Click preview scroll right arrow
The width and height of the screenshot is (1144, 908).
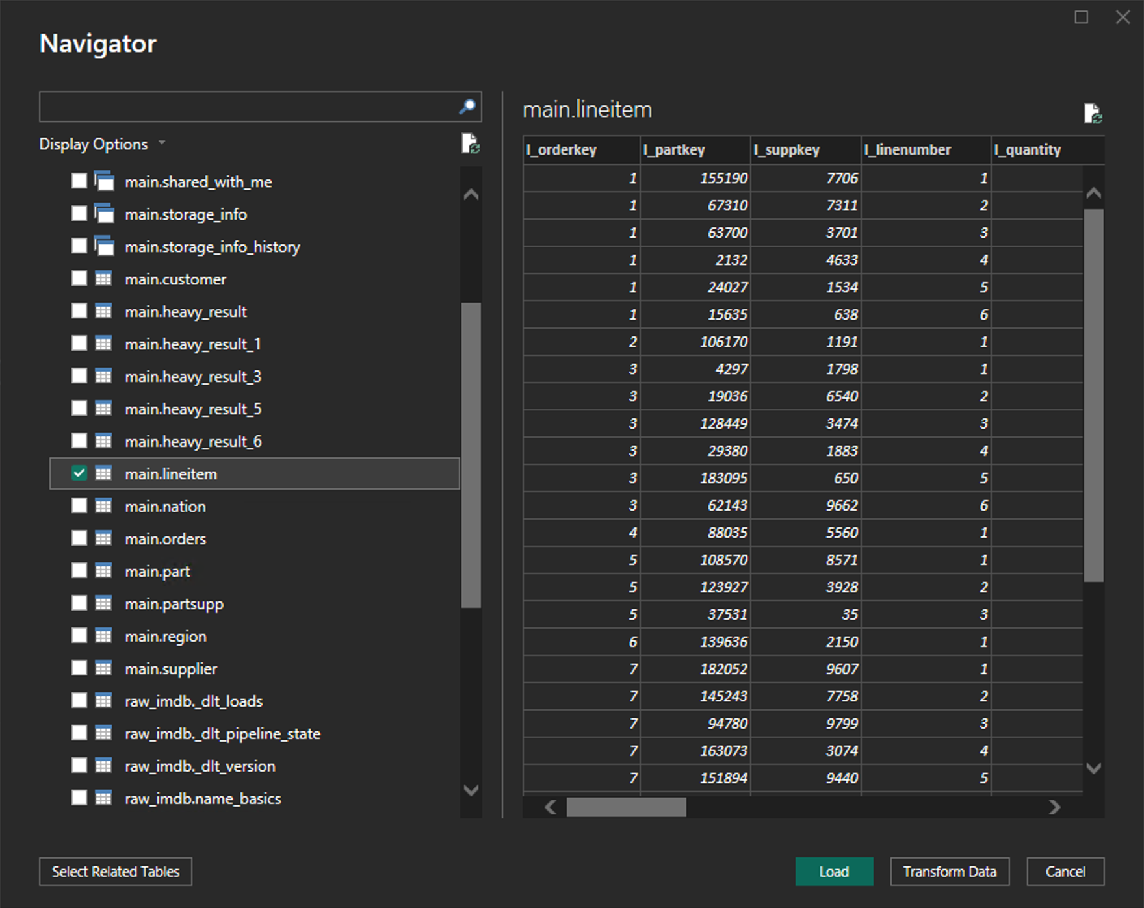[1054, 807]
